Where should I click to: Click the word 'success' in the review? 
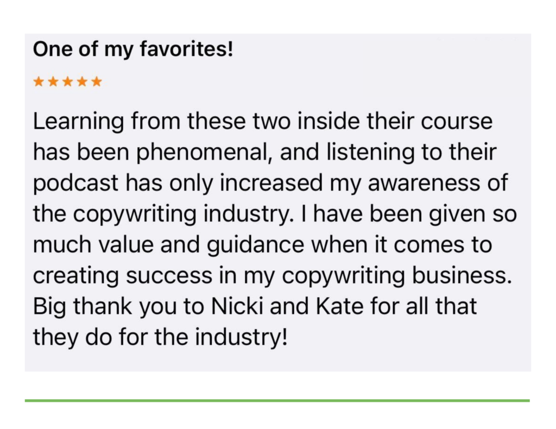pos(169,276)
